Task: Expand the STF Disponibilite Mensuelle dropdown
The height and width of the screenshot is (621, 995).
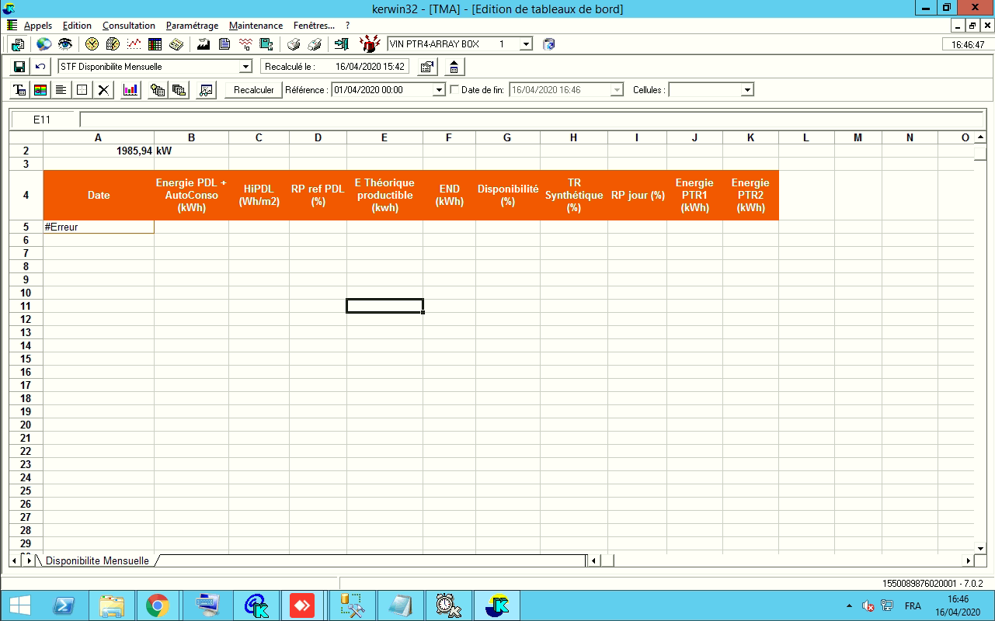Action: click(245, 67)
